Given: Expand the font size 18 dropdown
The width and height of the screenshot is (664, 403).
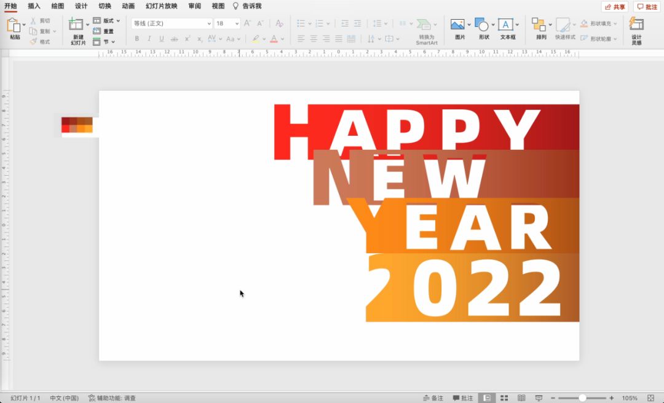Looking at the screenshot, I should (x=237, y=23).
